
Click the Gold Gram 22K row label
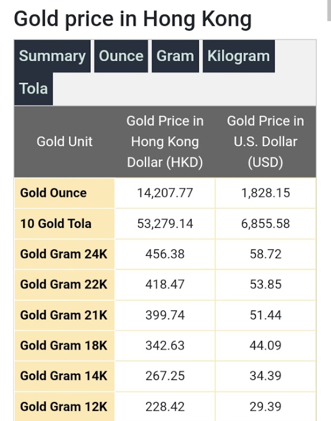[64, 284]
